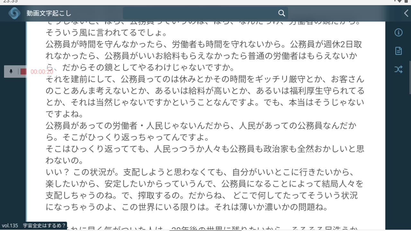This screenshot has width=411, height=231.
Task: Click the search magnifier icon
Action: pos(282,13)
